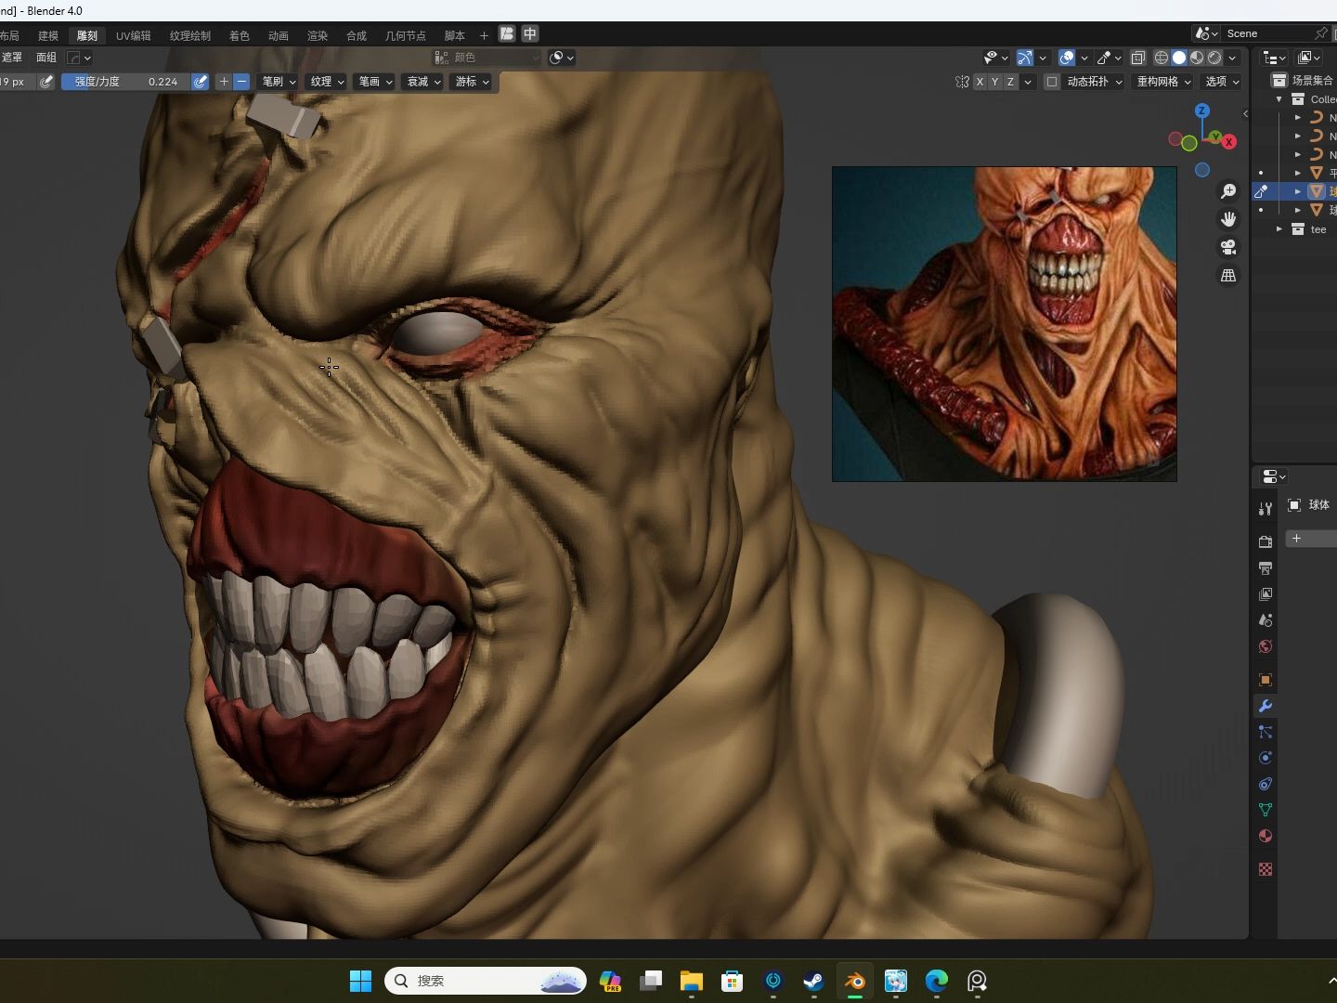
Task: Open the viewport shading options dropdown arrow
Action: [1234, 58]
